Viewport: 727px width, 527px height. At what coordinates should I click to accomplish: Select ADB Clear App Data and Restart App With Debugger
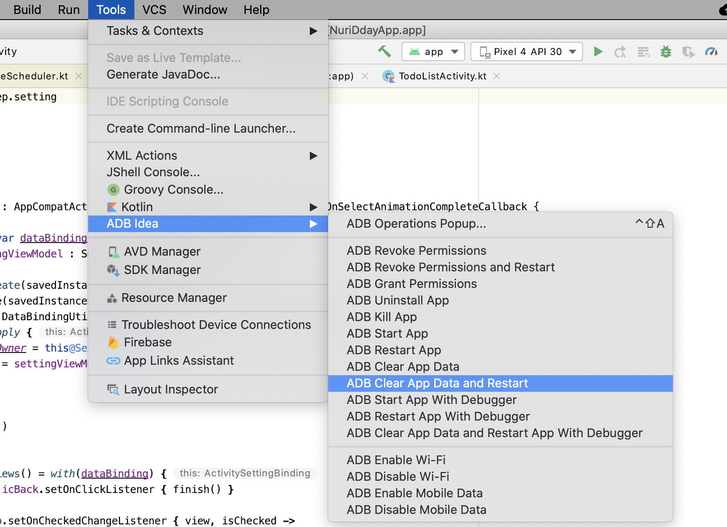tap(501, 433)
